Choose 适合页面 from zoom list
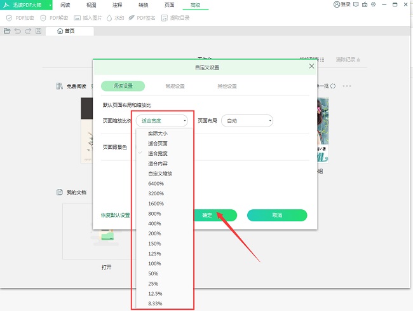 pos(165,144)
